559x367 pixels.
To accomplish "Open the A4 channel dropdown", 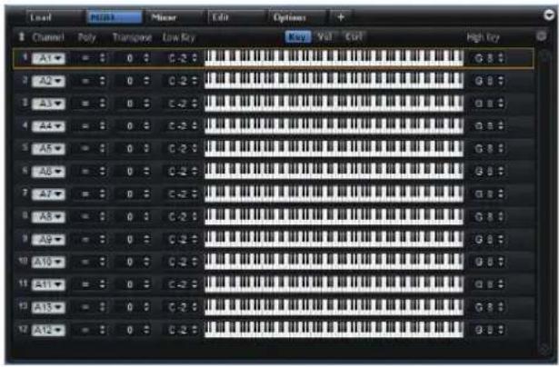I will click(x=48, y=126).
